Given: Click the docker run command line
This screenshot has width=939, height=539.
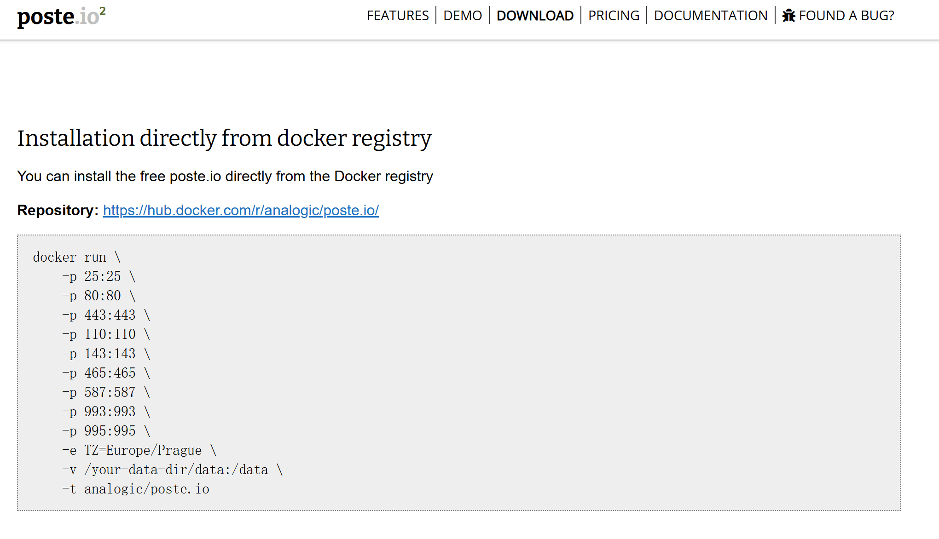Looking at the screenshot, I should pos(77,257).
